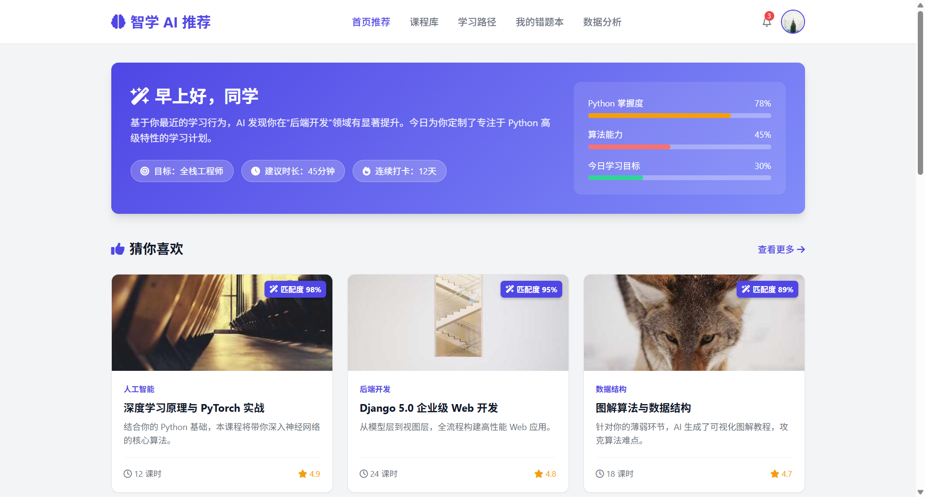Click the wand icon on 匹配度 98% badge
Screen dimensions: 925x497
(x=274, y=289)
